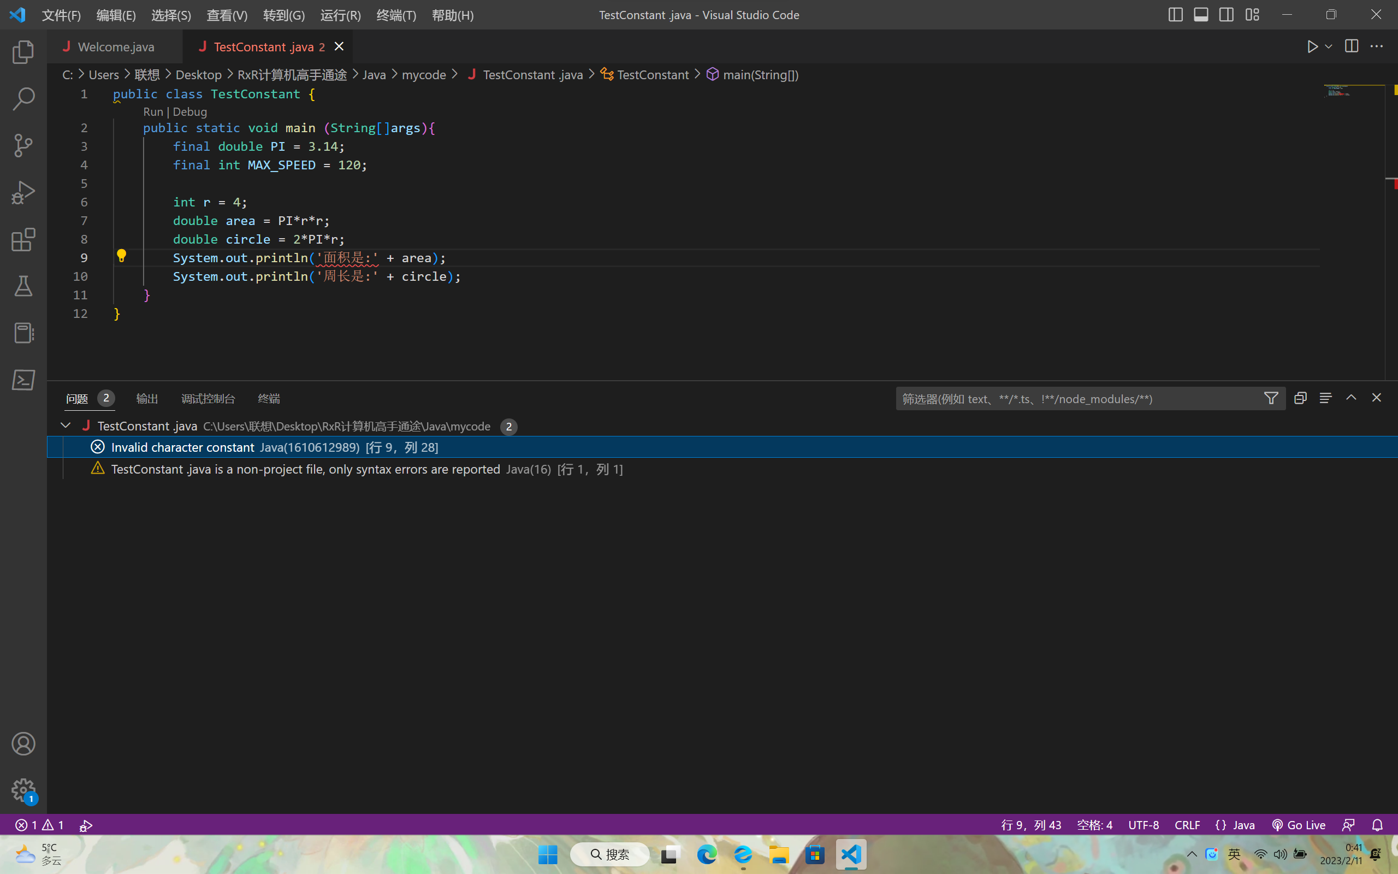Viewport: 1398px width, 874px height.
Task: Switch to 调试控制台 panel tab
Action: pos(208,398)
